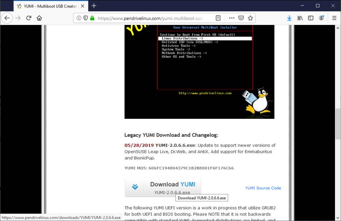The width and height of the screenshot is (341, 221).
Task: Open a new tab with plus button
Action: (94, 6)
